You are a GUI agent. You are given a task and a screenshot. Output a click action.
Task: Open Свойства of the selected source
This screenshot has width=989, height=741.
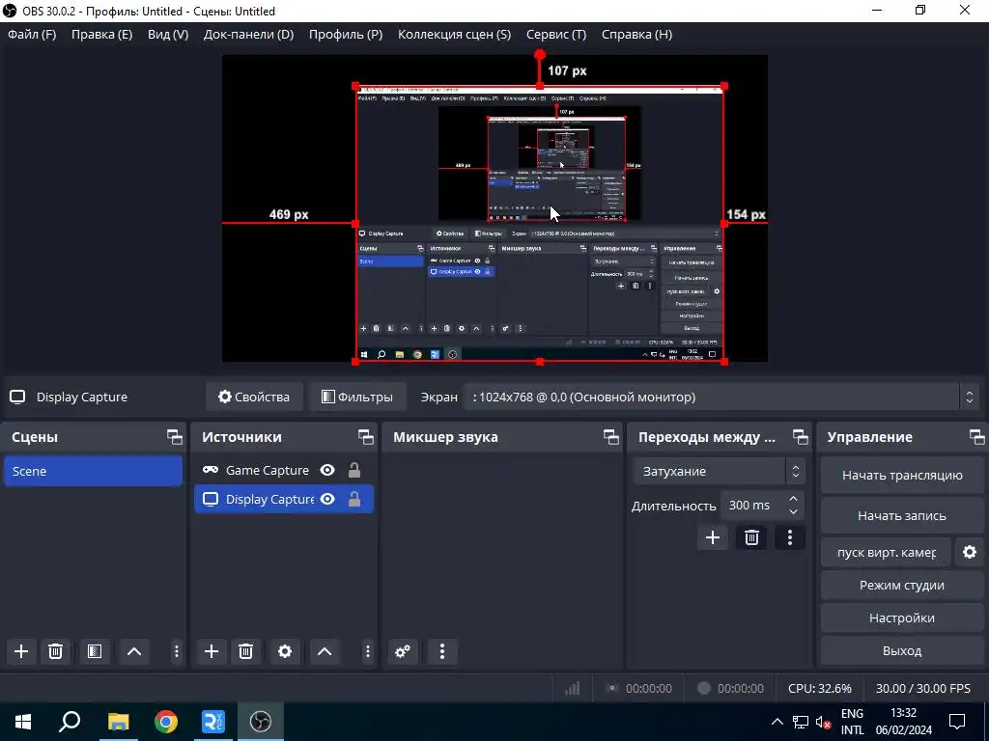point(254,397)
